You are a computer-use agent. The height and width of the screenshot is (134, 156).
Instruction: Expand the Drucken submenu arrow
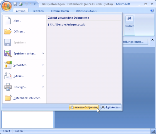pos(43,87)
